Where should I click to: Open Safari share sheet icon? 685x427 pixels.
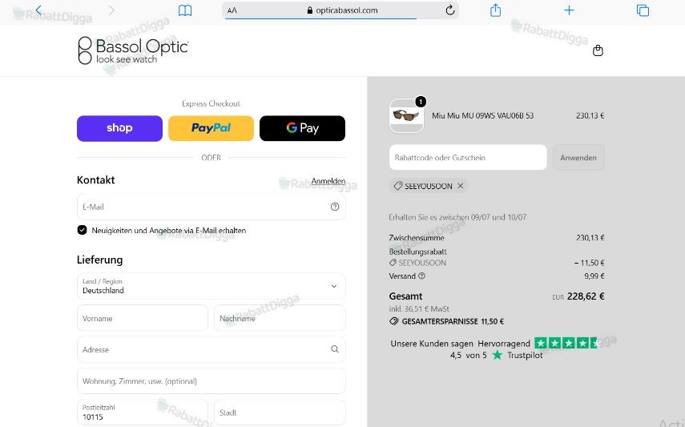tap(495, 10)
